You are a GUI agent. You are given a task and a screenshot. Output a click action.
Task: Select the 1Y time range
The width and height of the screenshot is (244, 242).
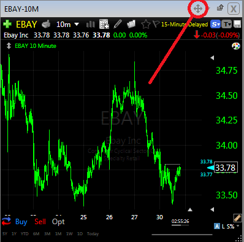coord(14,234)
